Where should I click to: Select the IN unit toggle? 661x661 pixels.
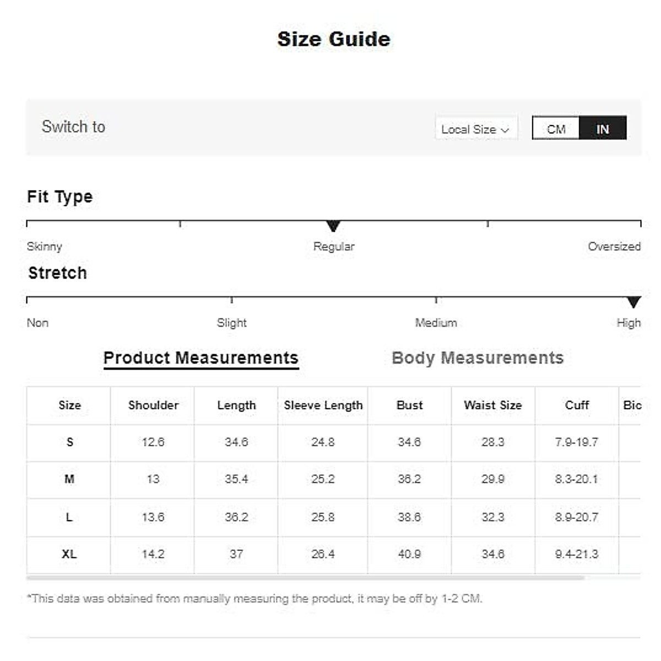[603, 129]
